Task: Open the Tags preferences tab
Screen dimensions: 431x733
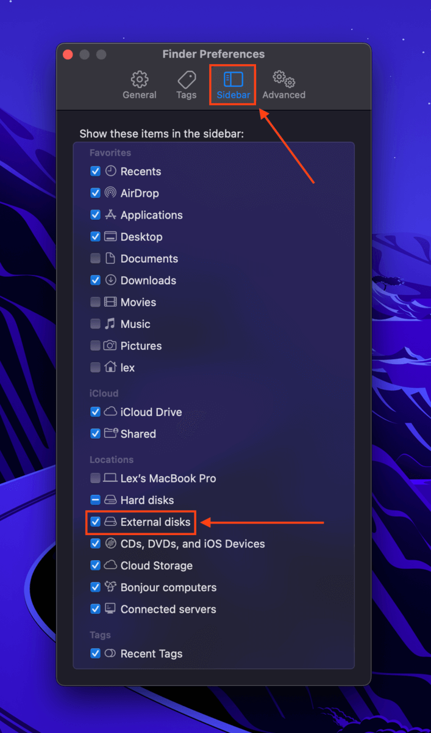Action: coord(187,86)
